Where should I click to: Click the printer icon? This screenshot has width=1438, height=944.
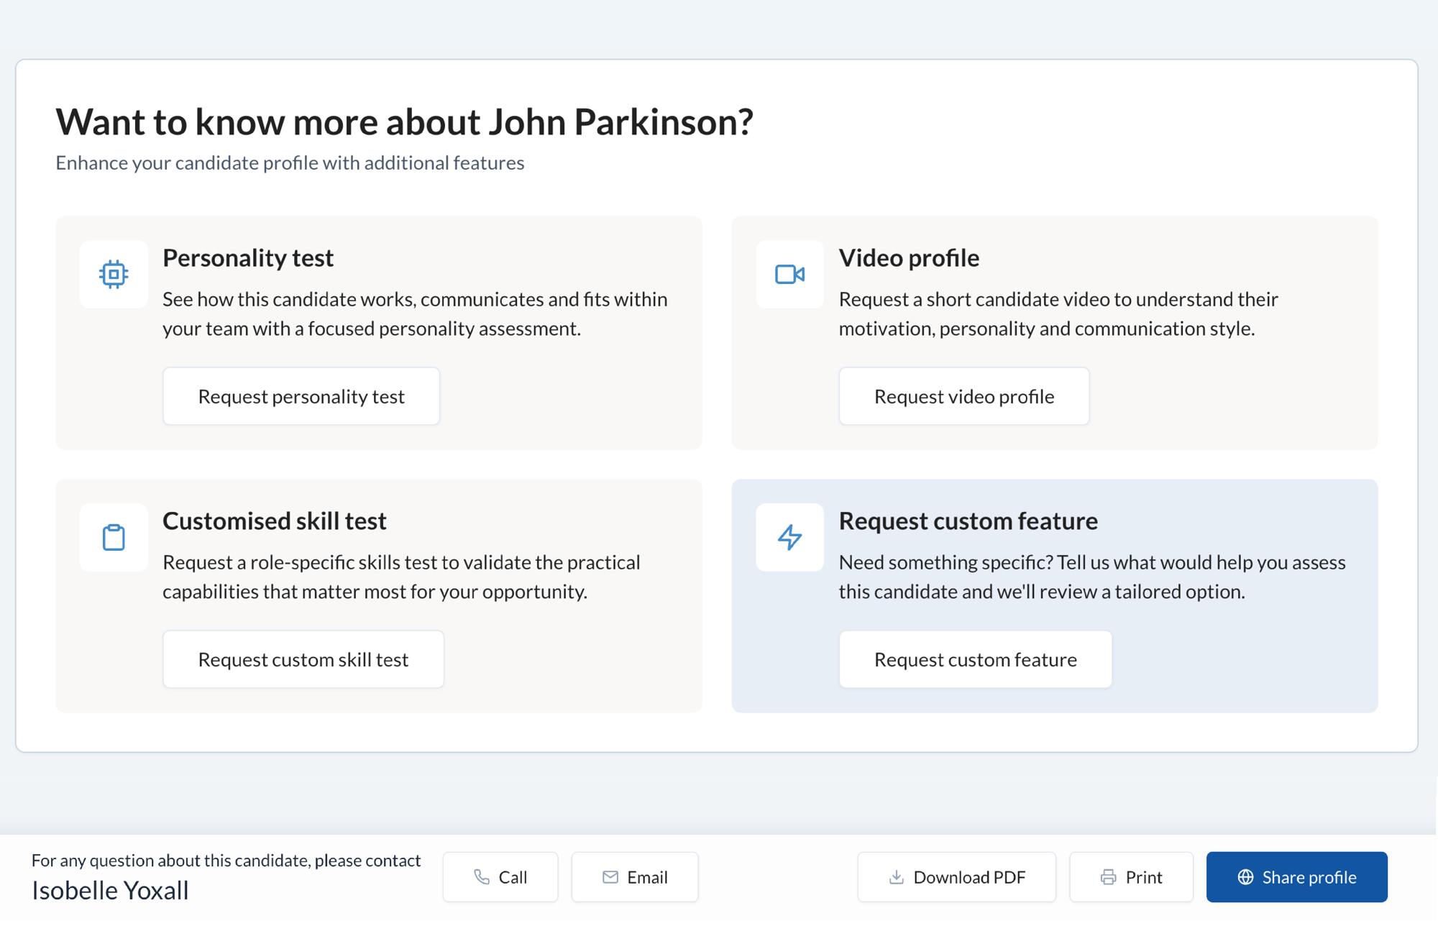pyautogui.click(x=1108, y=876)
